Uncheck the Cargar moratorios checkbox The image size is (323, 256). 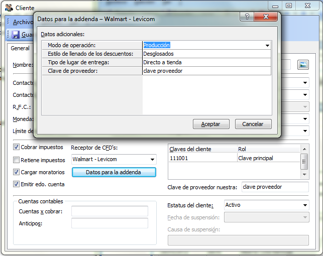coord(16,172)
